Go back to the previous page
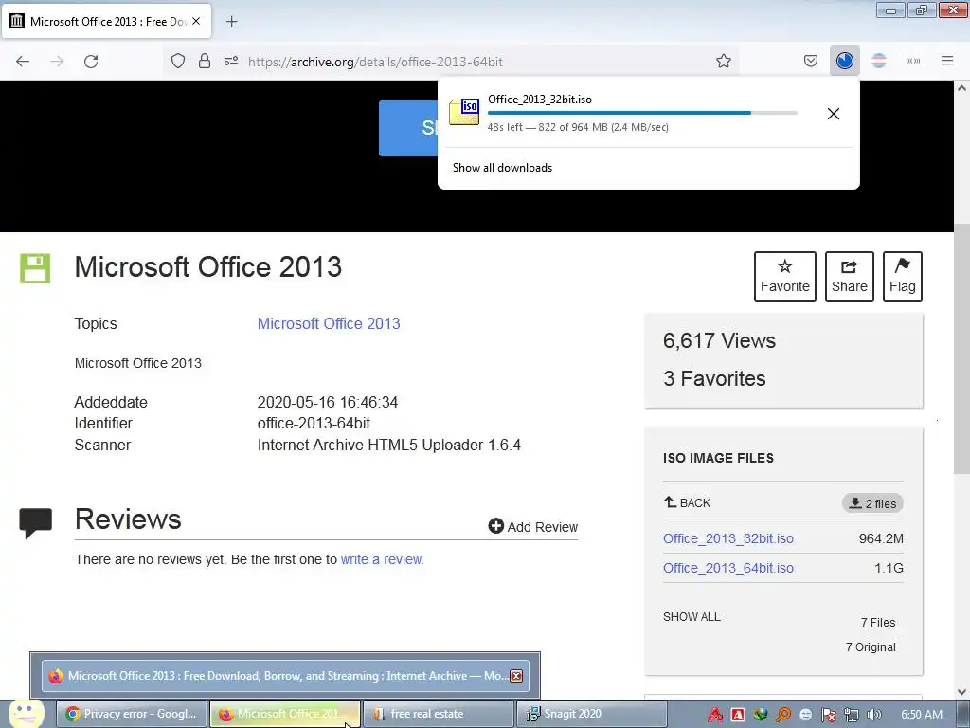 pos(23,62)
